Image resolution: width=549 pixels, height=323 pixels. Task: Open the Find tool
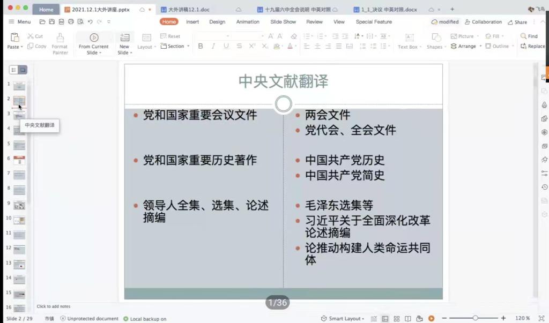click(x=529, y=36)
